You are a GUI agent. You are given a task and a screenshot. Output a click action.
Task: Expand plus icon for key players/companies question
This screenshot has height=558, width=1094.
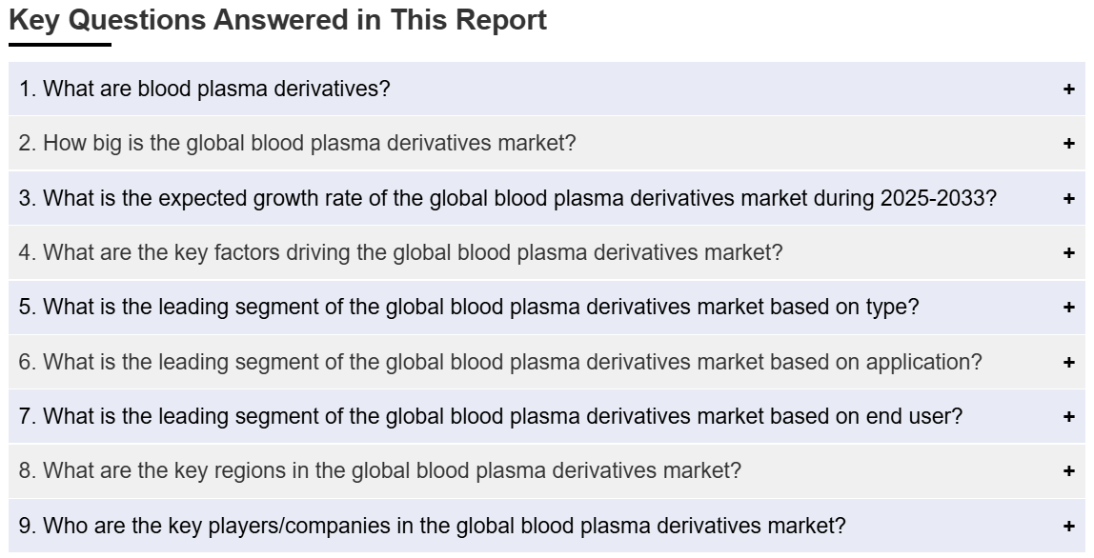click(1068, 527)
